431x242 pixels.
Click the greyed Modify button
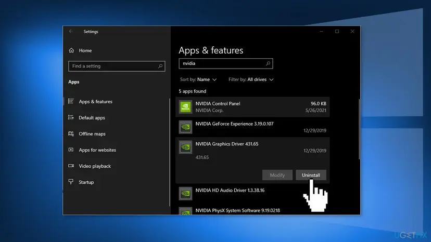tap(277, 175)
